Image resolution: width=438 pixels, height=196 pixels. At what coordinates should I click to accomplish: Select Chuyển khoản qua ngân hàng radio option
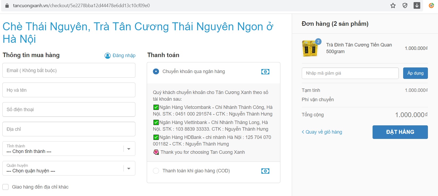click(x=156, y=71)
